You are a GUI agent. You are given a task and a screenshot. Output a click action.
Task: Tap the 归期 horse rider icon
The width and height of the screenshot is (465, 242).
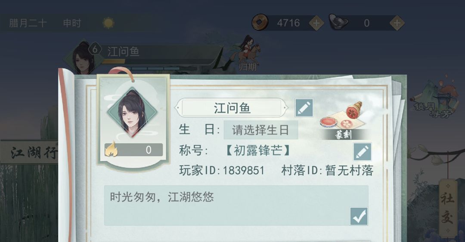tap(247, 53)
